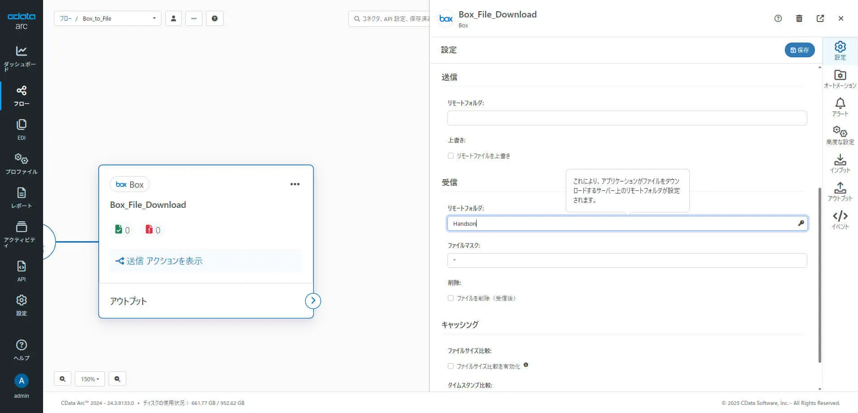858x413 pixels.
Task: Click the green success file count icon
Action: [118, 229]
